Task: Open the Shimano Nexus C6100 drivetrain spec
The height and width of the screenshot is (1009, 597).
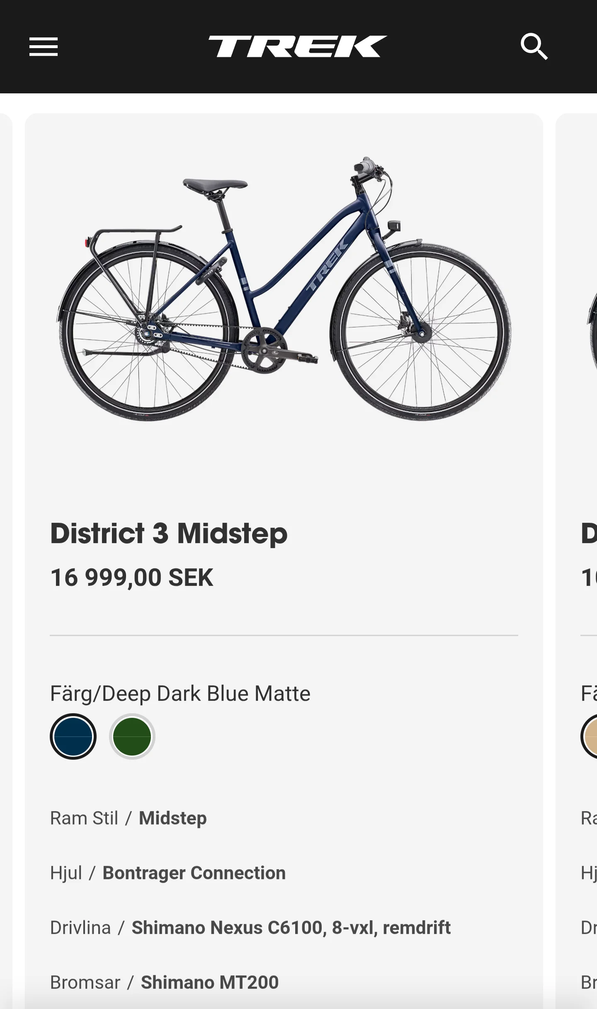Action: pos(290,927)
